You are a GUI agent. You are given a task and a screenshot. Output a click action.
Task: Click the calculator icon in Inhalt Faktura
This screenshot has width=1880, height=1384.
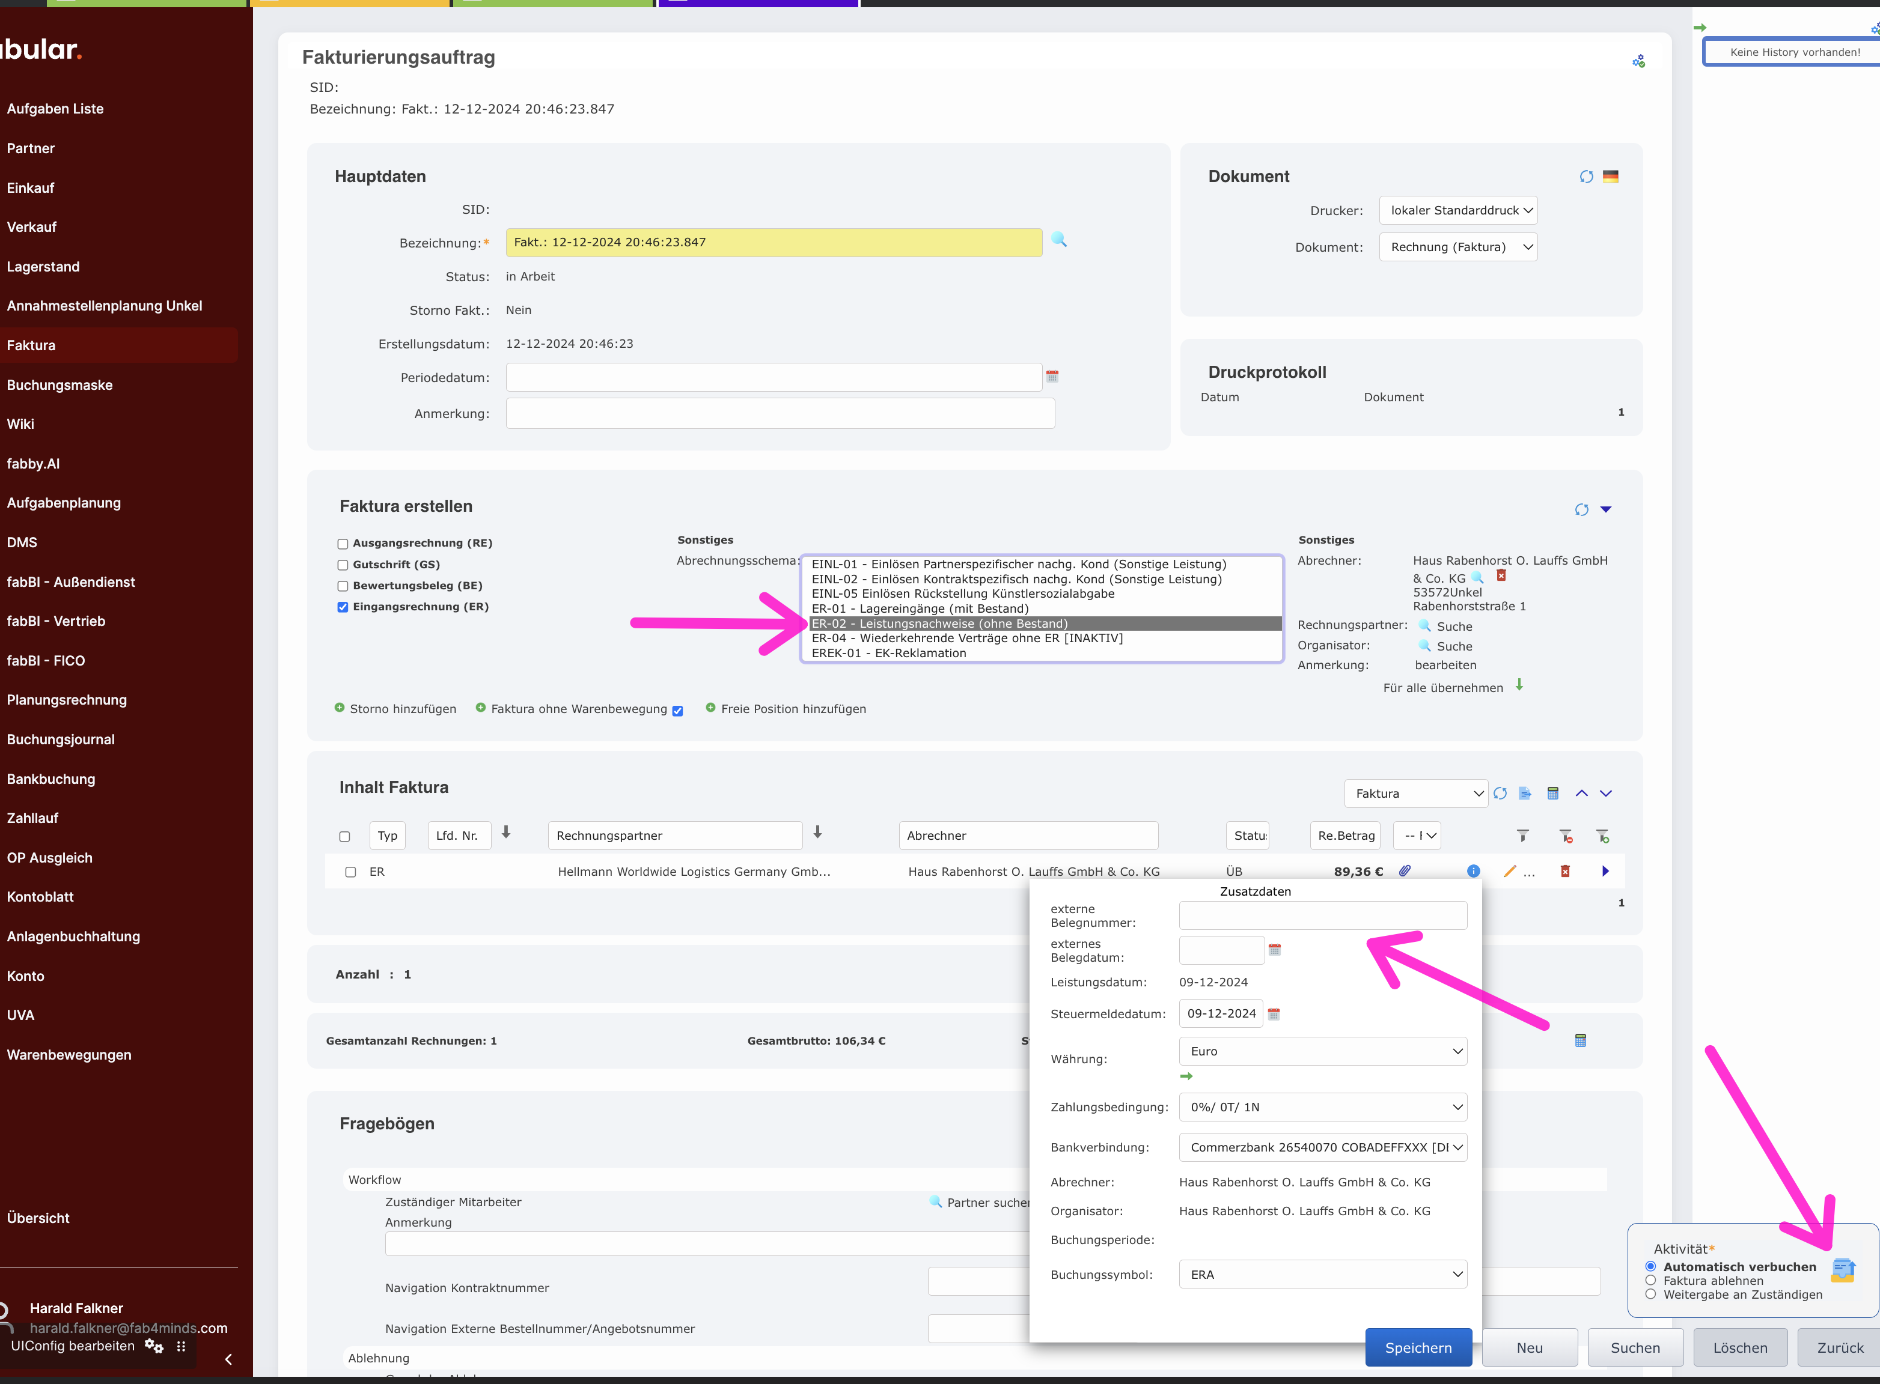coord(1552,794)
